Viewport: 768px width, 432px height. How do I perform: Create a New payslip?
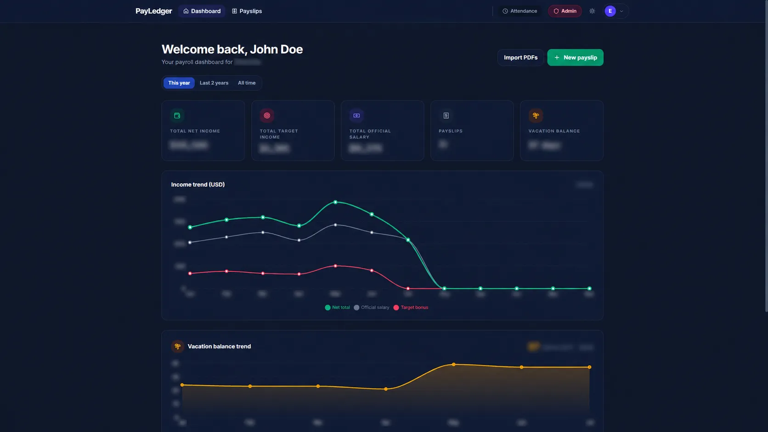click(x=575, y=57)
